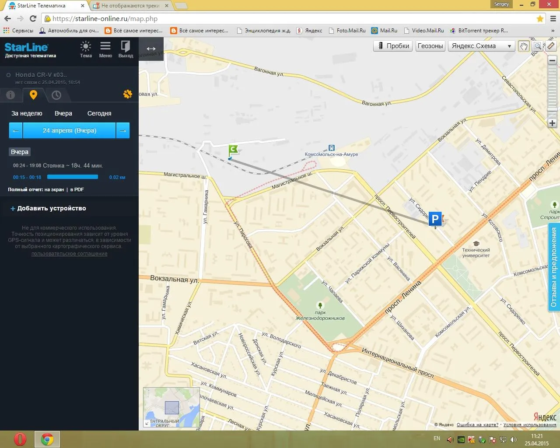This screenshot has width=560, height=448.
Task: Select the Сегодня period tab
Action: [x=99, y=113]
